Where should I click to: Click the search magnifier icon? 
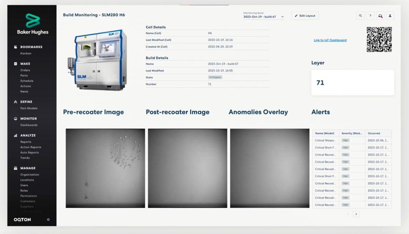click(x=361, y=16)
